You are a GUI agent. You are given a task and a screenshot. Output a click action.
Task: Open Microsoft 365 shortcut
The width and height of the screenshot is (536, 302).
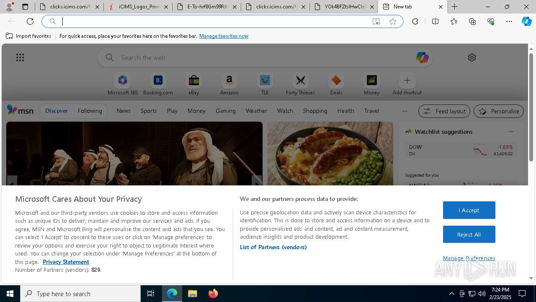123,84
